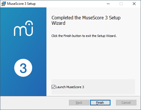Screen dimensions: 141x110
Task: Click the "Completed the MuseScore 3 Setup" heading line
Action: coord(86,18)
